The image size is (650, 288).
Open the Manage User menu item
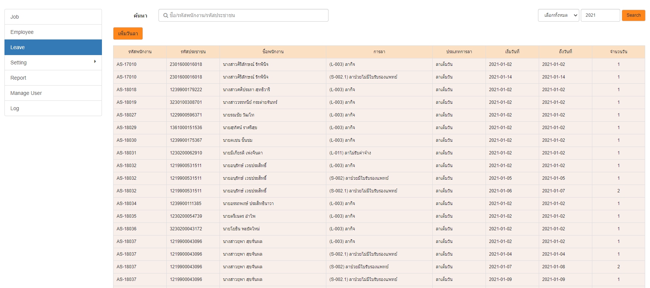[x=53, y=93]
